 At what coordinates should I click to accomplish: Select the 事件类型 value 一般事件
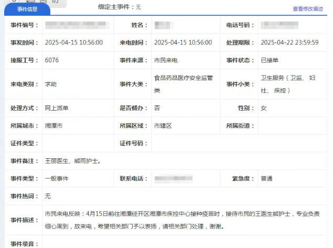point(57,179)
